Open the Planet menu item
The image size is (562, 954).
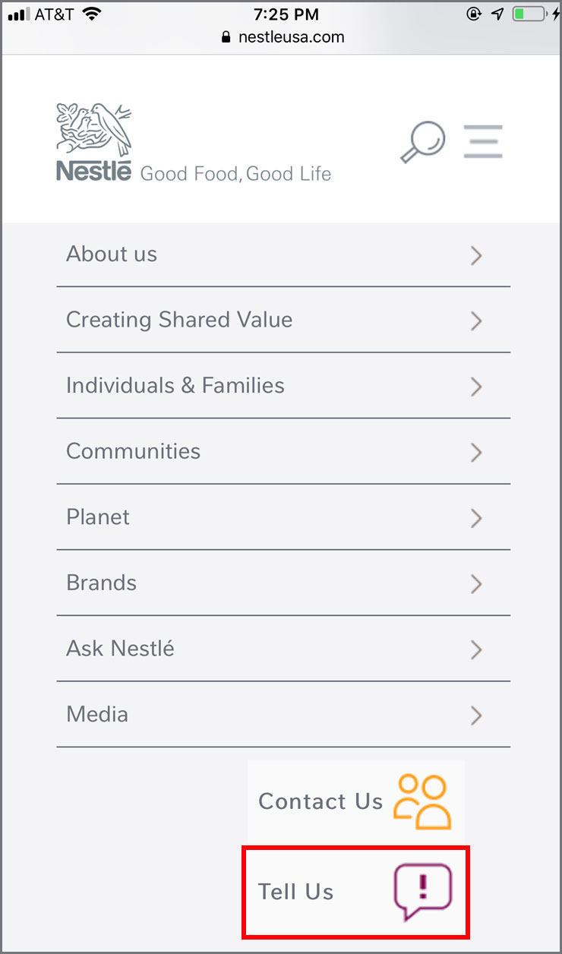pyautogui.click(x=98, y=517)
